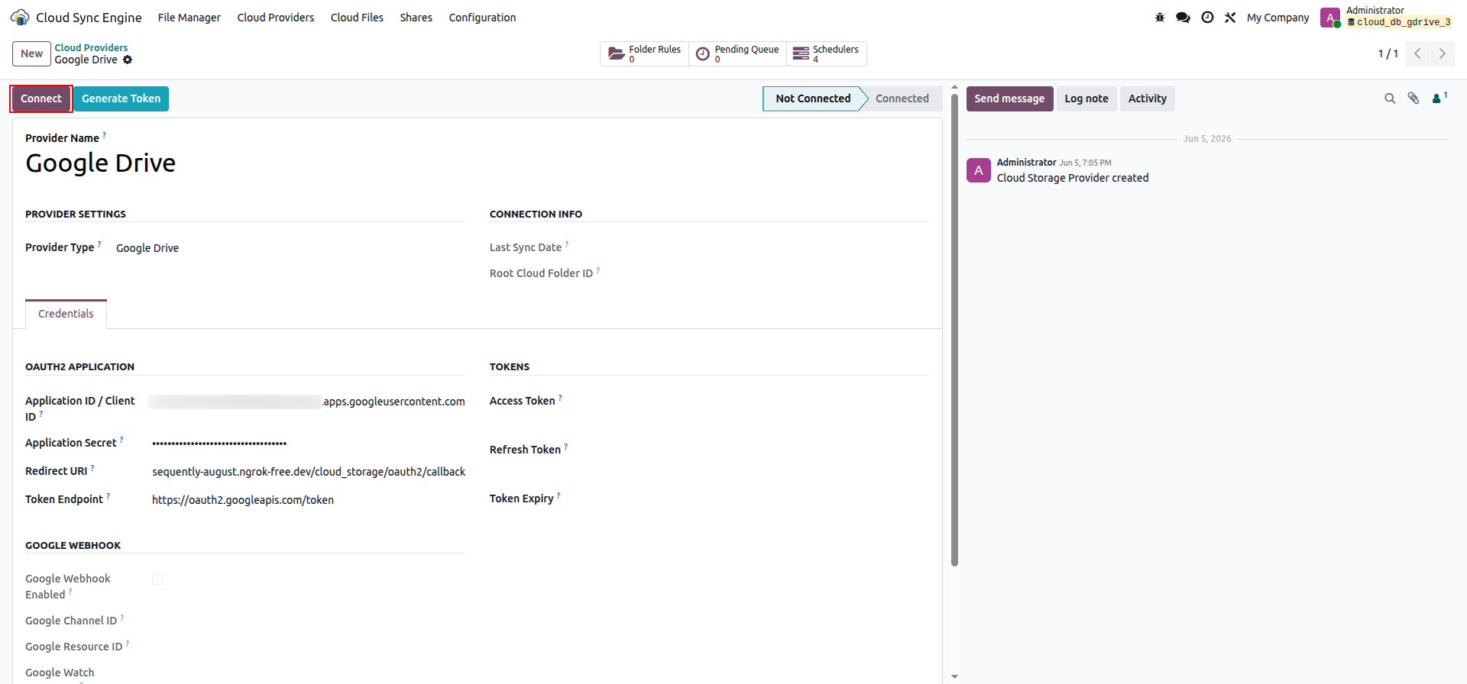Open the My Company switcher
Screen dimensions: 1467x684
coord(1278,18)
